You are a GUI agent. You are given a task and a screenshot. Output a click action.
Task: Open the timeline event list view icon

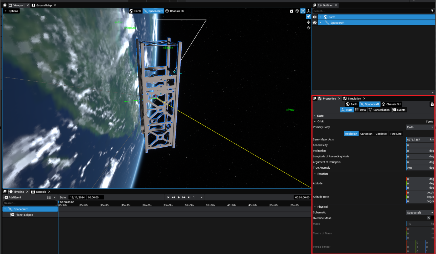(x=49, y=197)
